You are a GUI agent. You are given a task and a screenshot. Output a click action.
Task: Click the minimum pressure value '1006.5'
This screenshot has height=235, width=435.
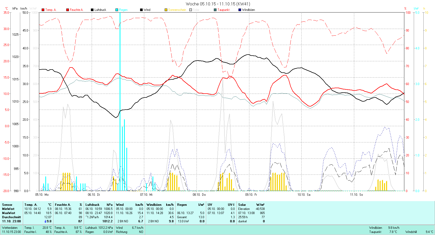pos(108,209)
